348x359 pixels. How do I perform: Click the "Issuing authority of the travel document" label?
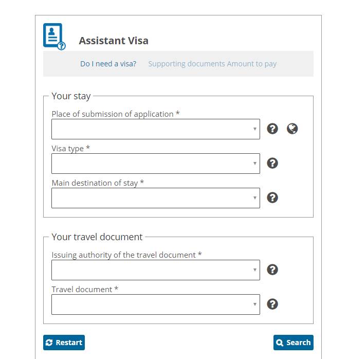tap(126, 255)
